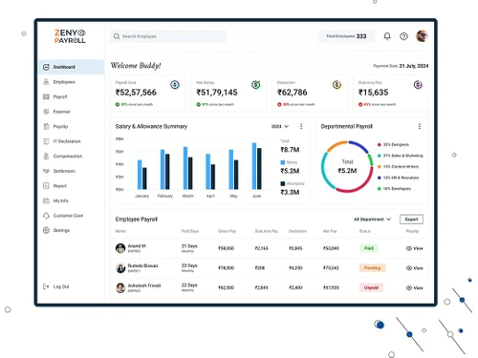This screenshot has height=358, width=478.
Task: Open Departmental Payroll more options
Action: click(420, 126)
